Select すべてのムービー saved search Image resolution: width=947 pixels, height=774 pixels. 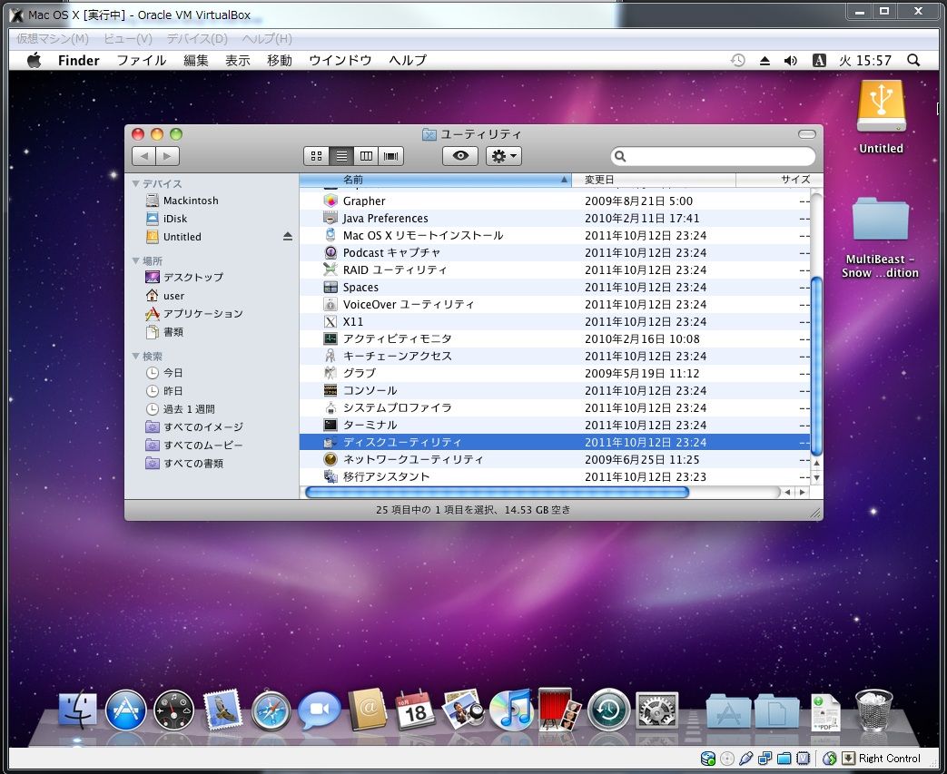pyautogui.click(x=194, y=446)
